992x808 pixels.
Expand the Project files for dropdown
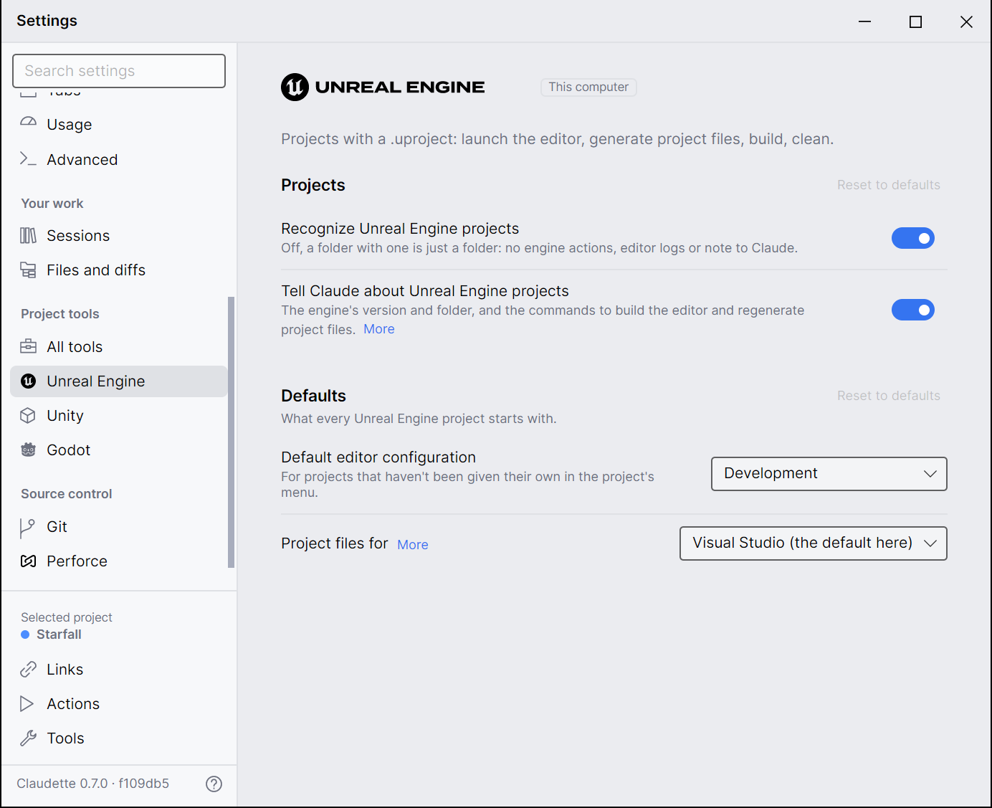tap(813, 543)
